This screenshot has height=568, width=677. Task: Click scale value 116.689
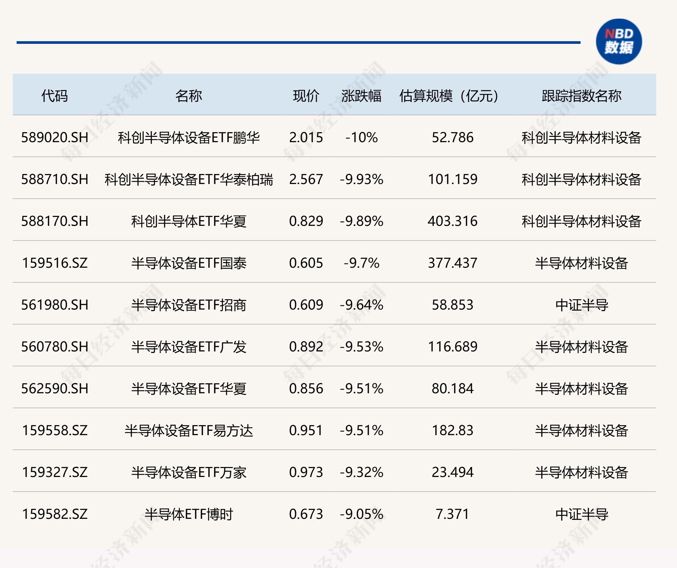pyautogui.click(x=453, y=347)
